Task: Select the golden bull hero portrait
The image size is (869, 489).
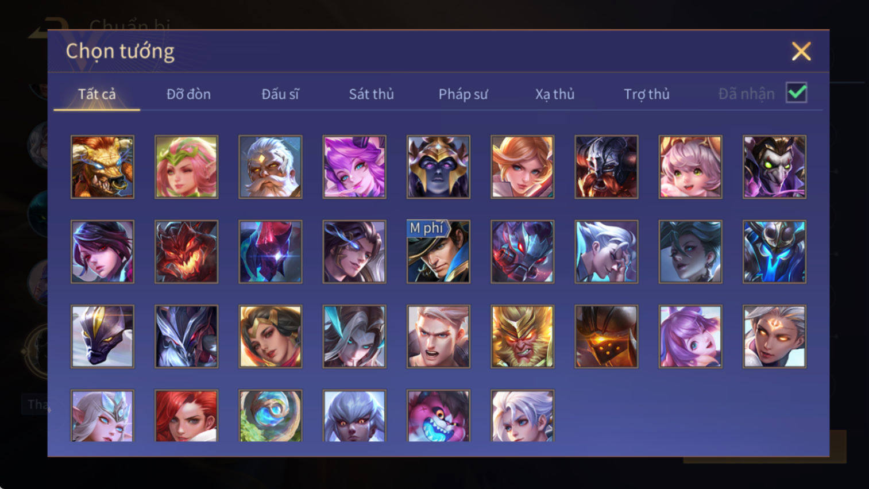Action: [102, 167]
